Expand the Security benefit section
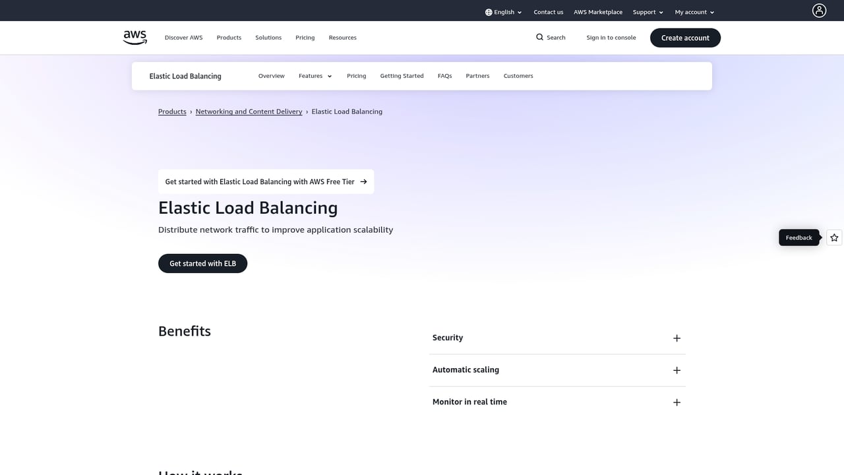Viewport: 844px width, 475px height. click(x=677, y=338)
